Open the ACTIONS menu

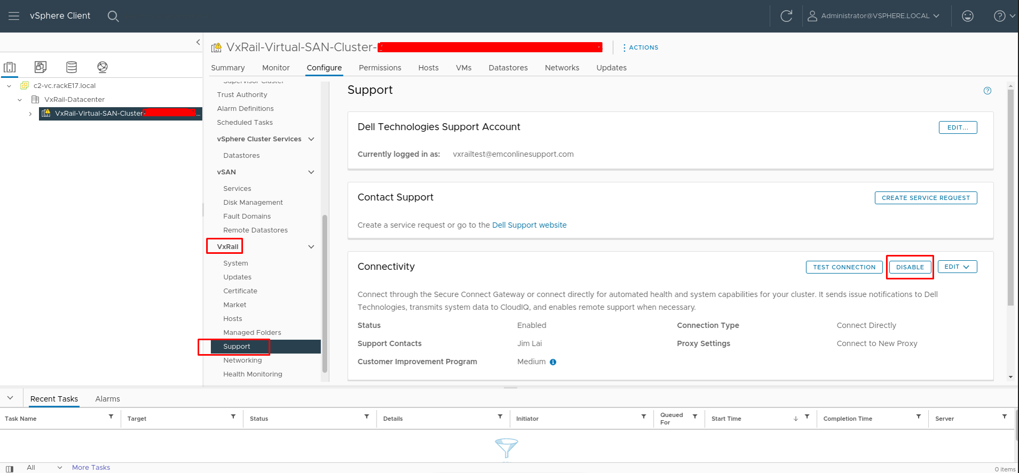click(x=641, y=47)
